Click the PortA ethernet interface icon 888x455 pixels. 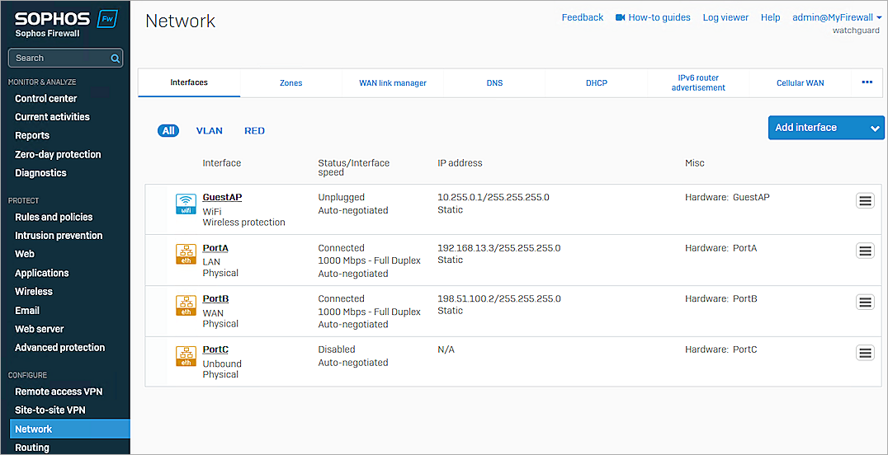coord(186,255)
